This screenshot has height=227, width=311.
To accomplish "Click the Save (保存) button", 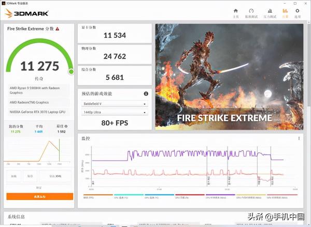I will (30, 176).
